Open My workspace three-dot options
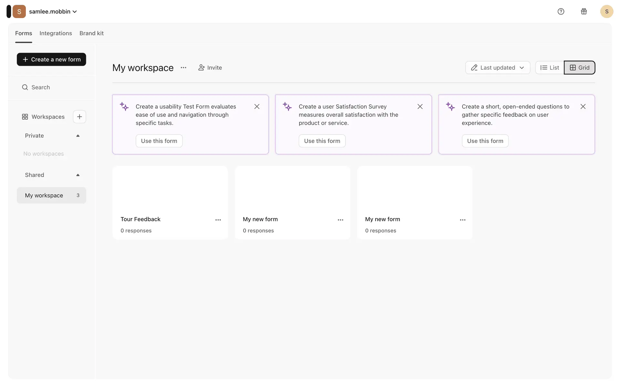 [183, 68]
